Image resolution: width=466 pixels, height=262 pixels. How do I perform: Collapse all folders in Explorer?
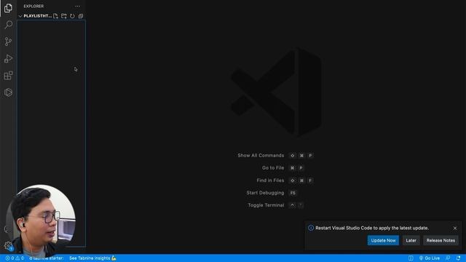(81, 16)
